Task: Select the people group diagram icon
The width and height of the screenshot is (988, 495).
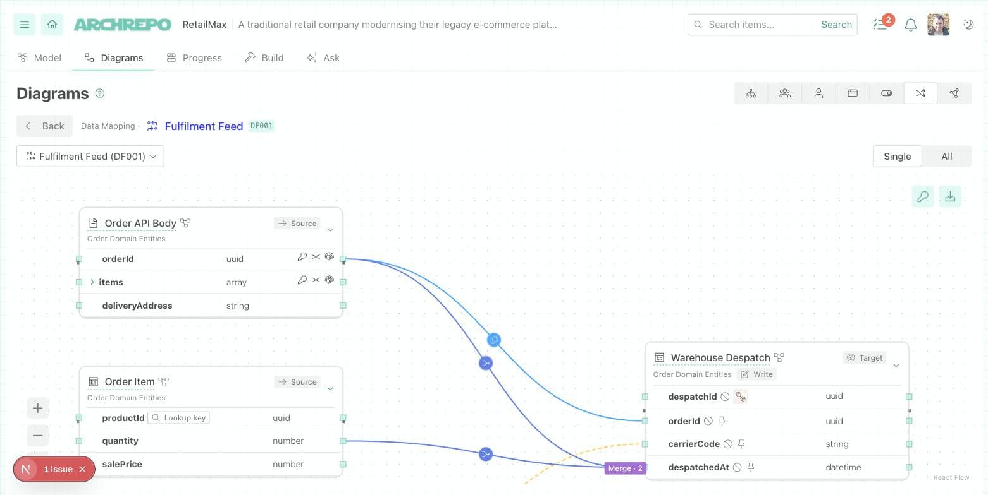Action: (785, 93)
